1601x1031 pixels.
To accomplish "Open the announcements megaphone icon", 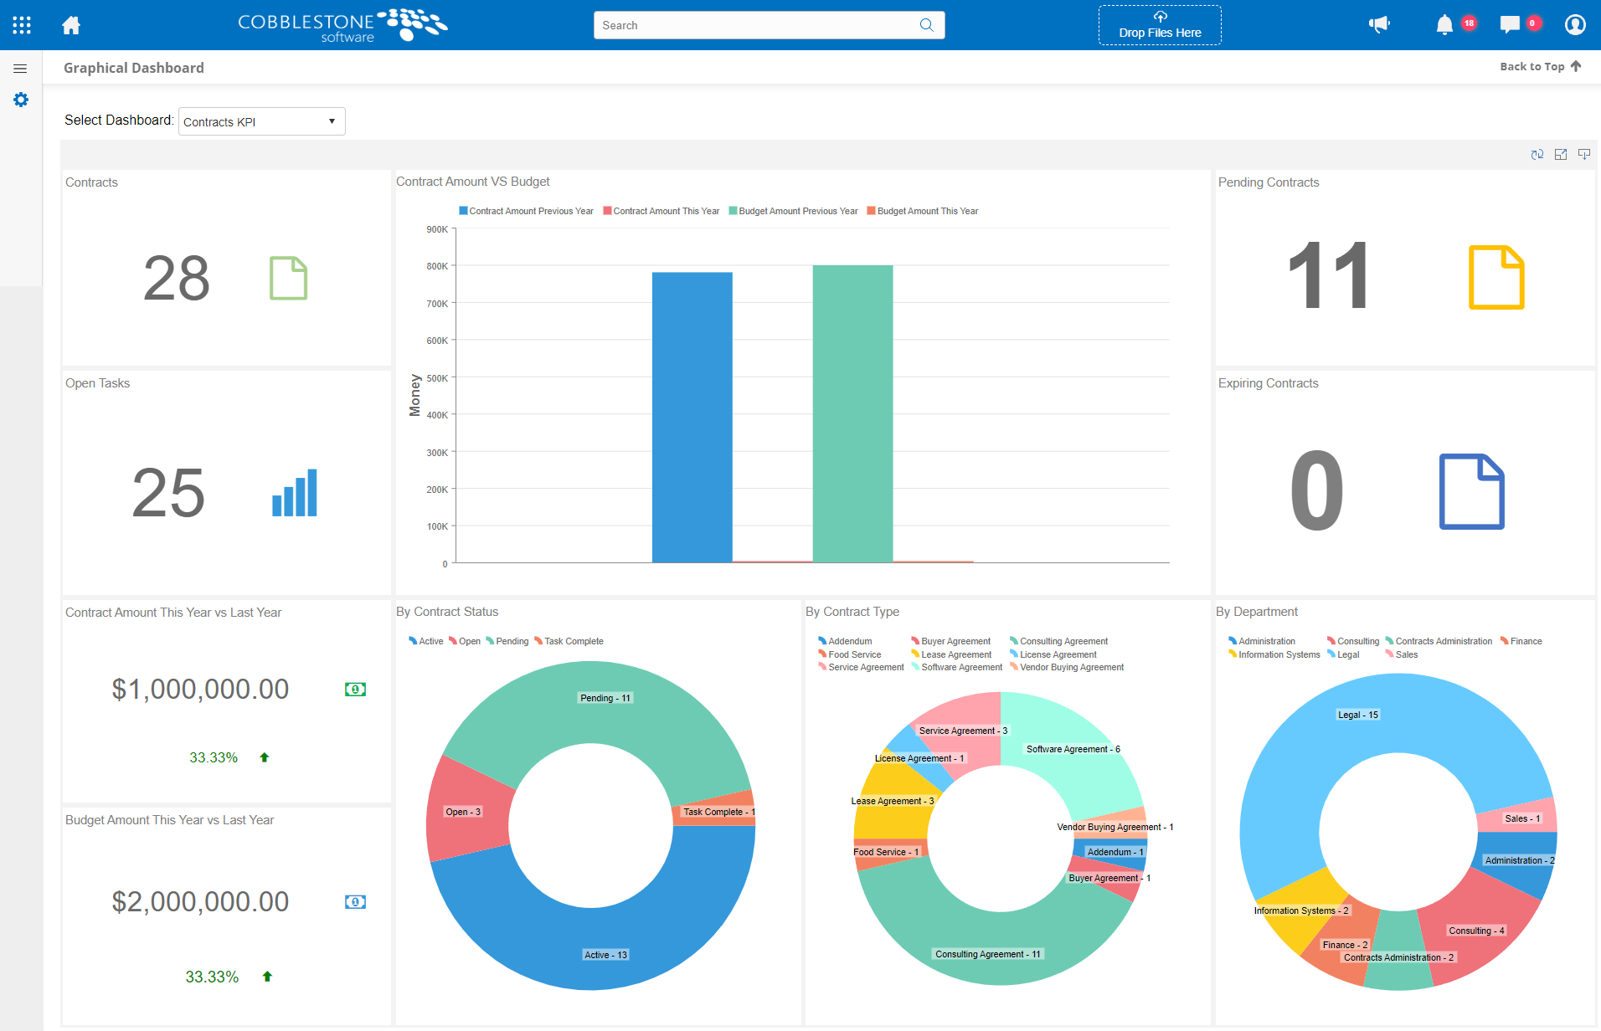I will pos(1379,25).
